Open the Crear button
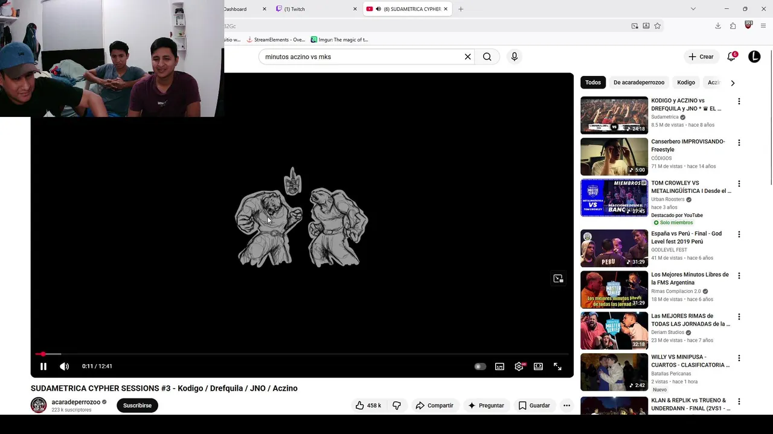773x434 pixels. click(x=701, y=57)
